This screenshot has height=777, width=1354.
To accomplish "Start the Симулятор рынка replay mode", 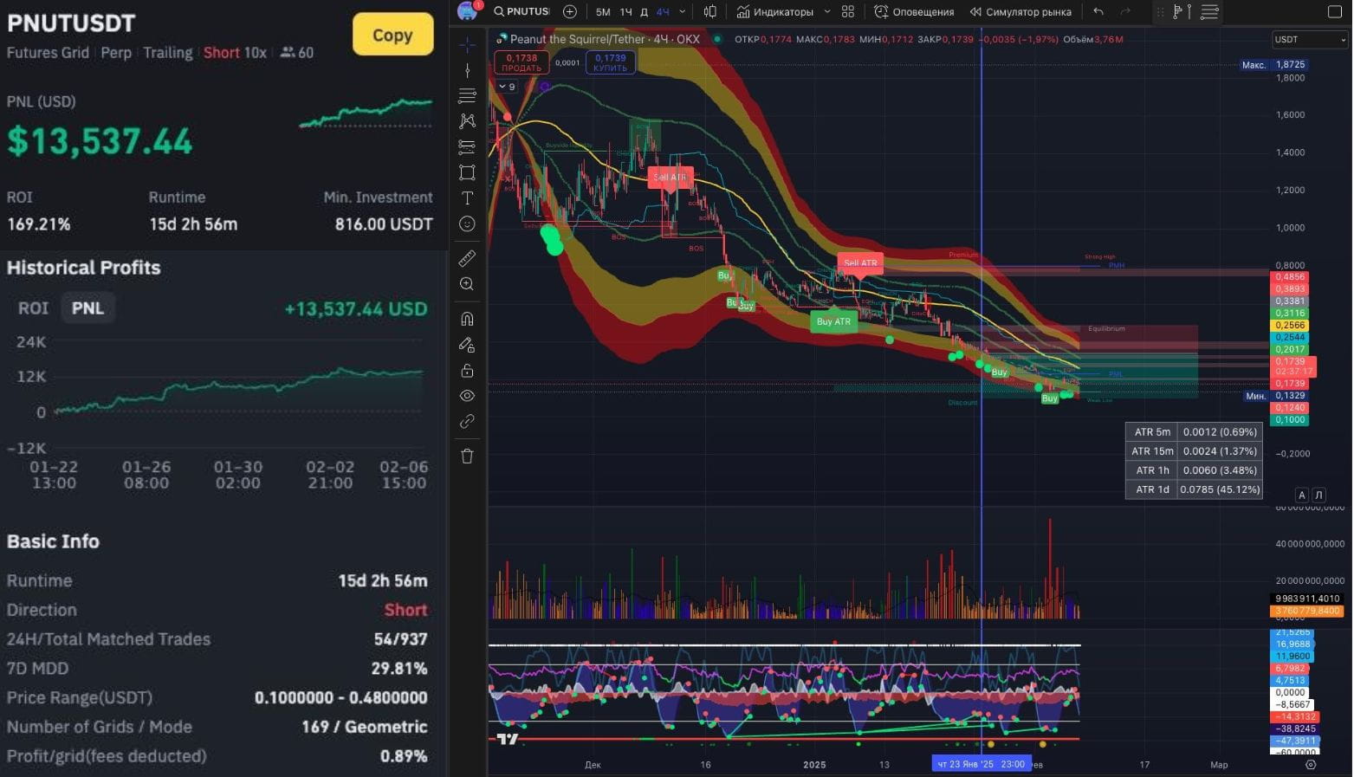I will pos(1020,11).
